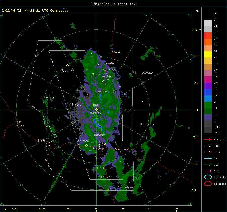Click the Composite_Reflectivity title
The height and width of the screenshot is (212, 227).
pos(113,4)
